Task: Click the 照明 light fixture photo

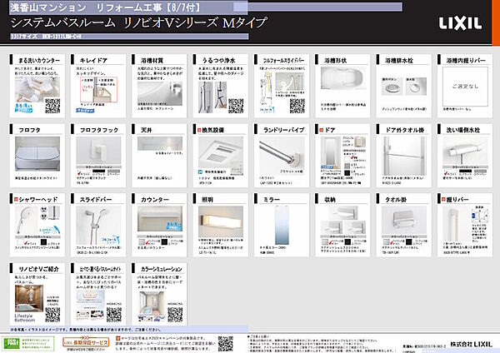Action: [221, 221]
